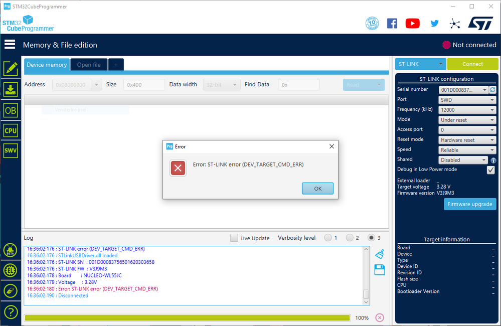This screenshot has width=501, height=326.
Task: Open the CPU view icon
Action: (11, 131)
